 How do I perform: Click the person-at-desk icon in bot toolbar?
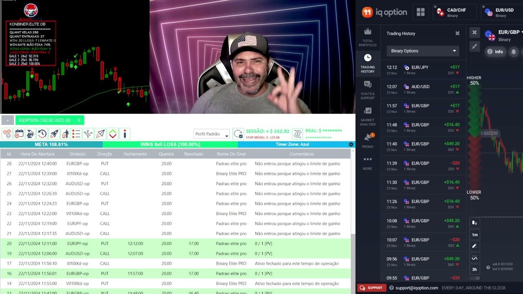(x=30, y=134)
